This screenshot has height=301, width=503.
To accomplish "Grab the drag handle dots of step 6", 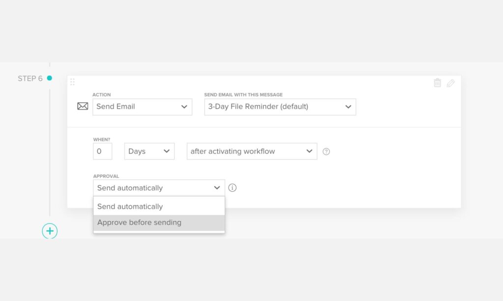I will (x=73, y=82).
